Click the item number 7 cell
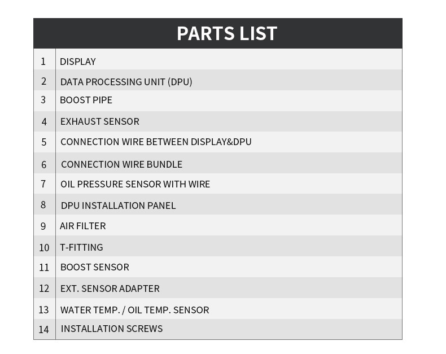Viewport: 446px width, 354px height. [x=45, y=184]
